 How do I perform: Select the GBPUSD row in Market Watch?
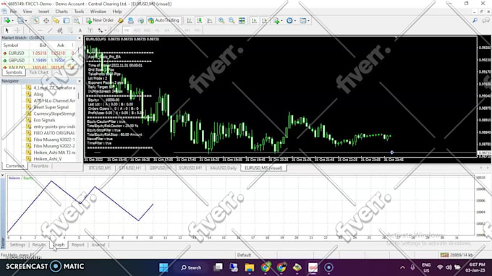tap(38, 61)
